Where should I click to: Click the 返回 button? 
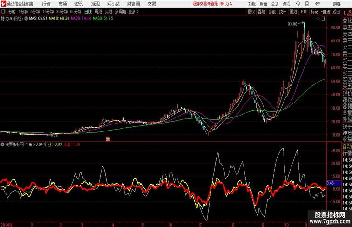[x=336, y=12]
